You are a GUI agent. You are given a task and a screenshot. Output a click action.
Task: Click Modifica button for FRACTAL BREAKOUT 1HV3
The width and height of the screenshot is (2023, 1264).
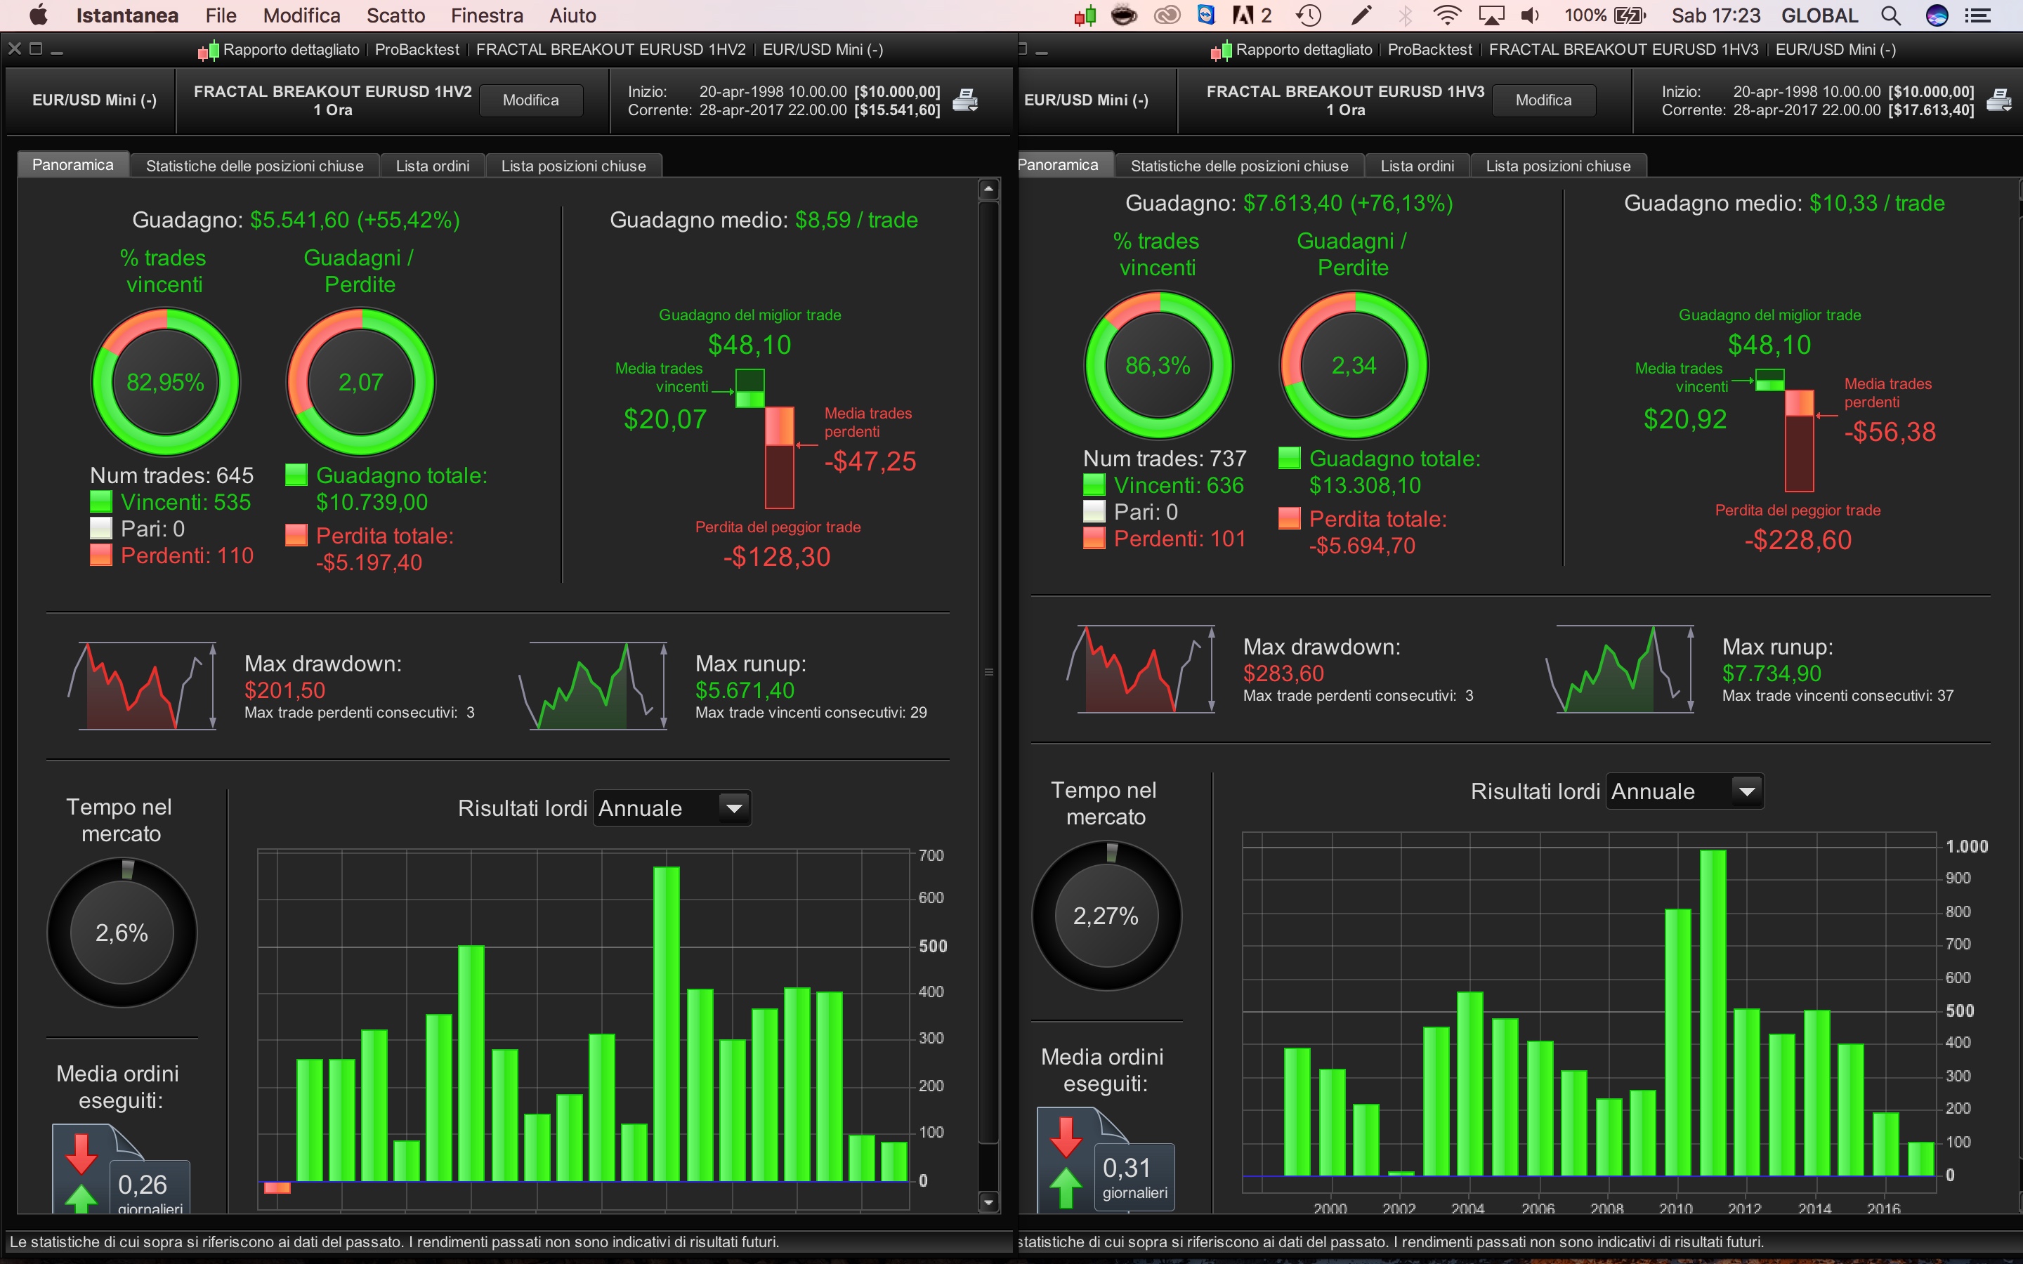click(x=1543, y=100)
